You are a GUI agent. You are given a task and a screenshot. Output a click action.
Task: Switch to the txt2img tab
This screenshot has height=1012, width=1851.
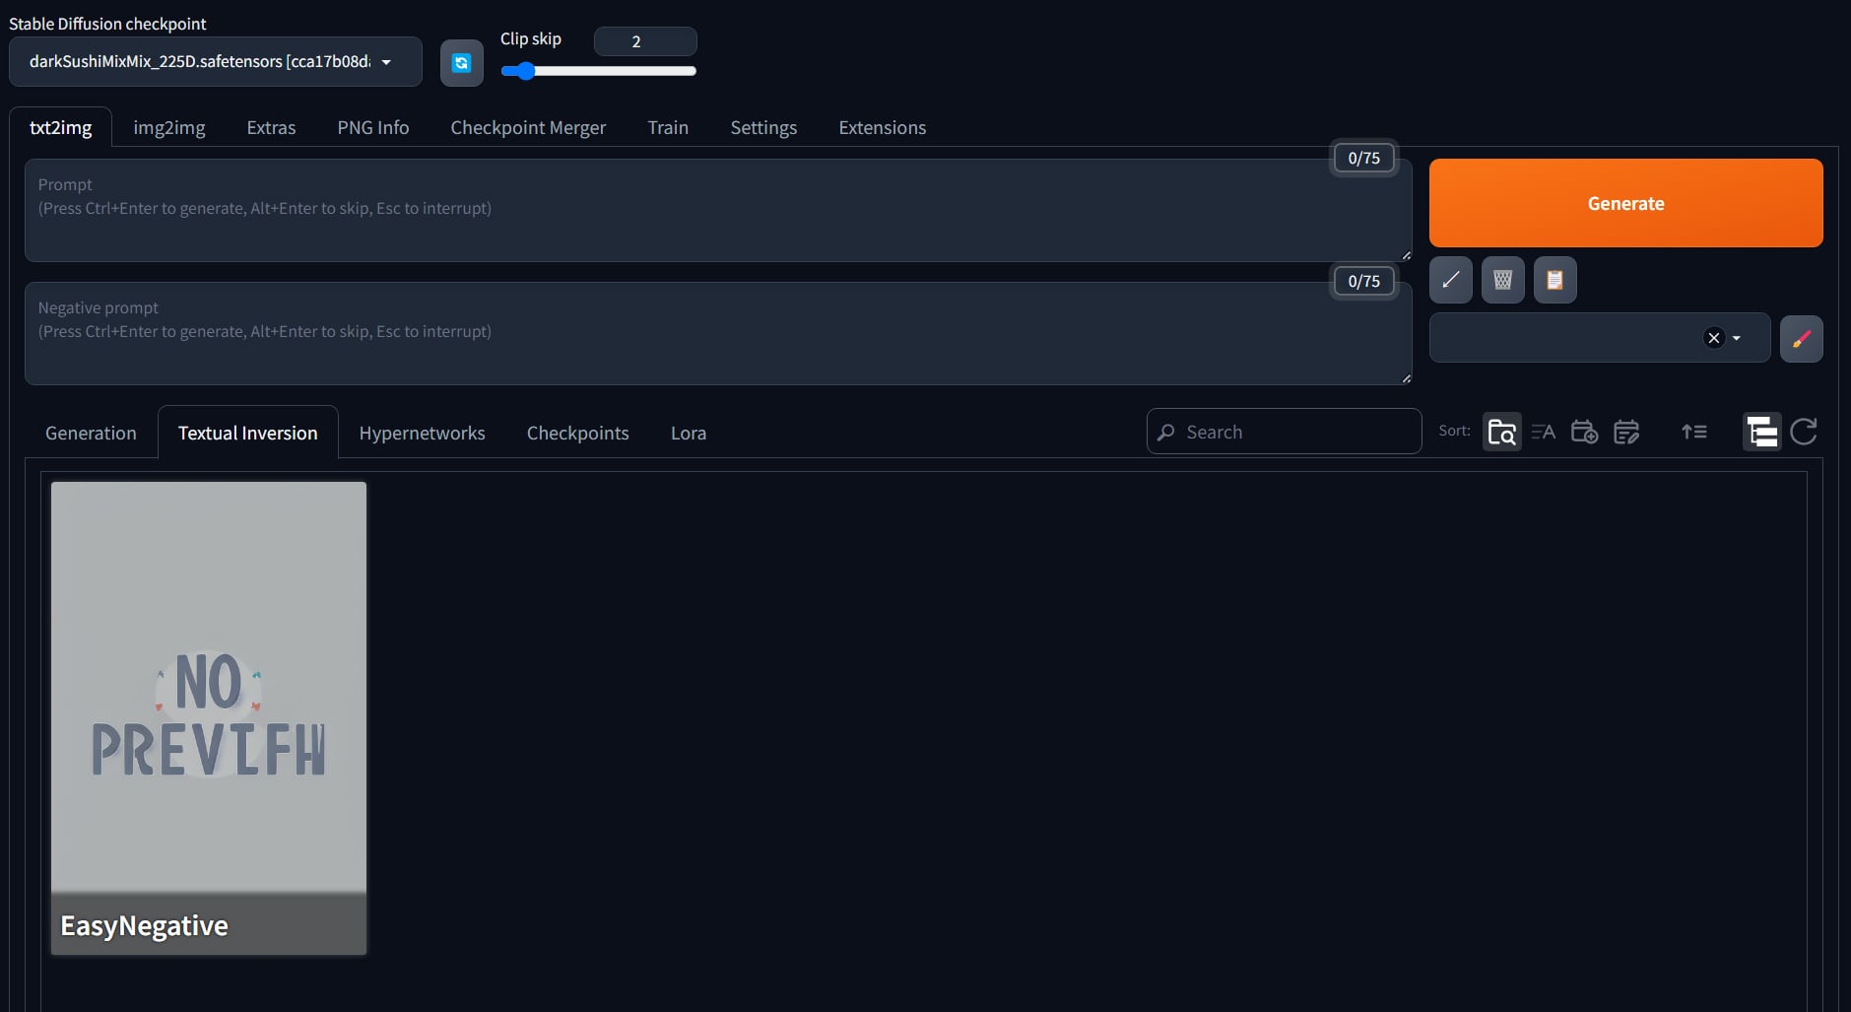[x=61, y=127]
